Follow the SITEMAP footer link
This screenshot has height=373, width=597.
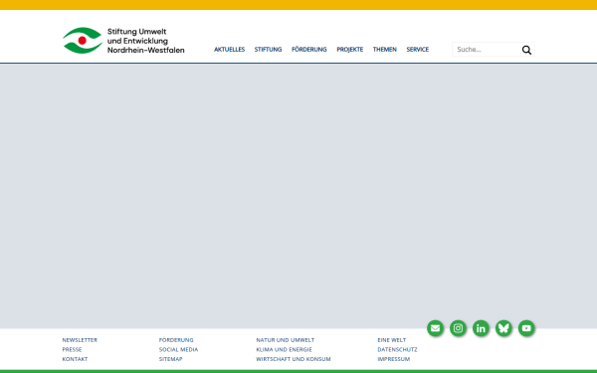pos(170,359)
